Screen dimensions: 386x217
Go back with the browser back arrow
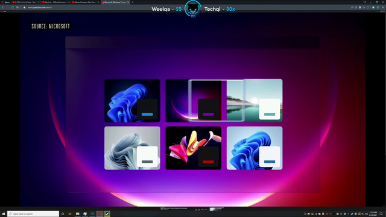(3, 7)
